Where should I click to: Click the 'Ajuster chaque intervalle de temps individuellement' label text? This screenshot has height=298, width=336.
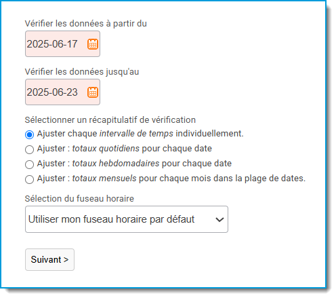point(140,134)
